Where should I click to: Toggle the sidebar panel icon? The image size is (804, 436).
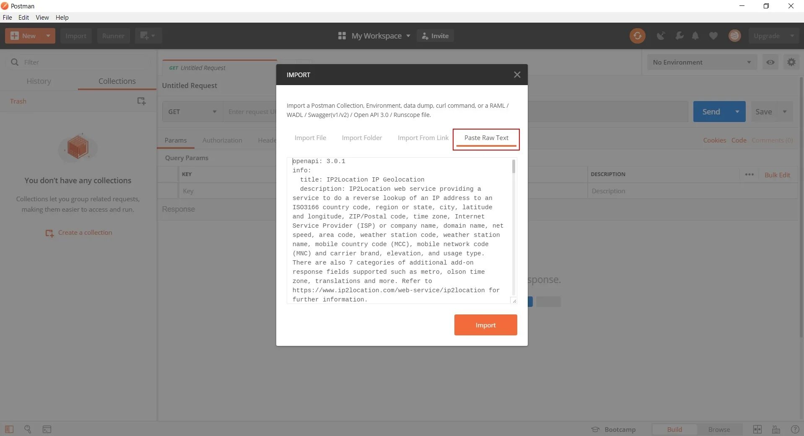[x=9, y=429]
